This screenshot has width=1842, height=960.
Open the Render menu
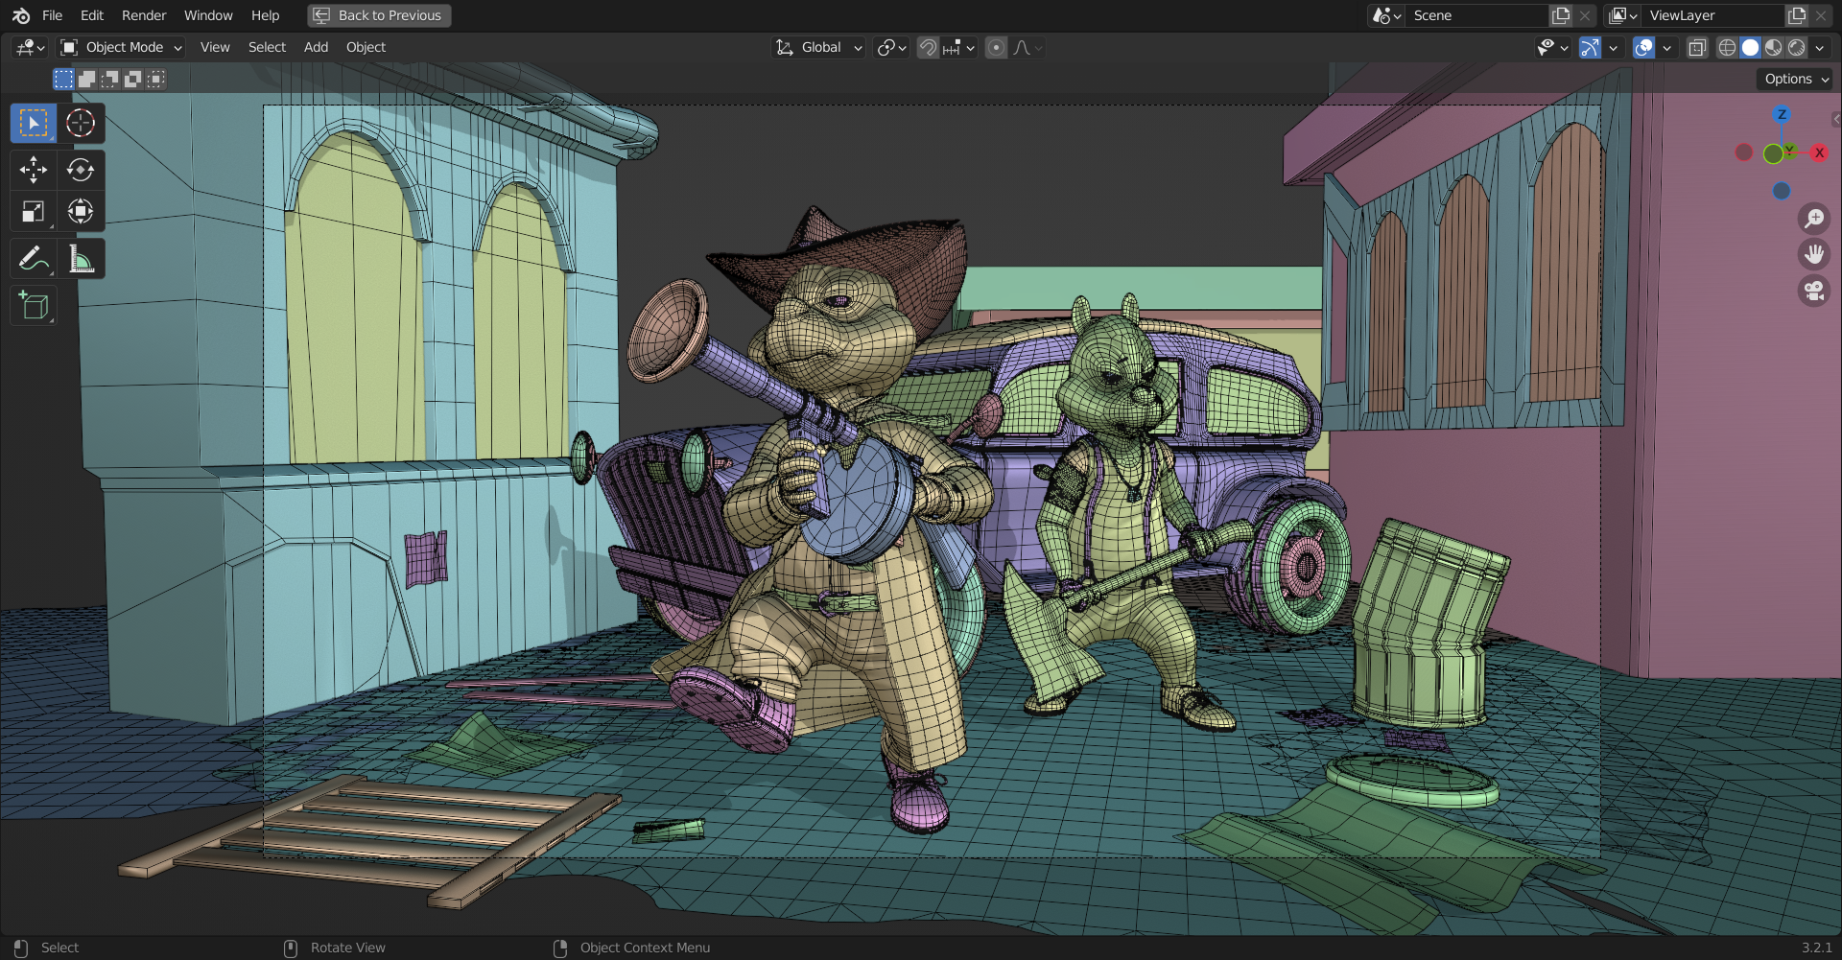[144, 15]
